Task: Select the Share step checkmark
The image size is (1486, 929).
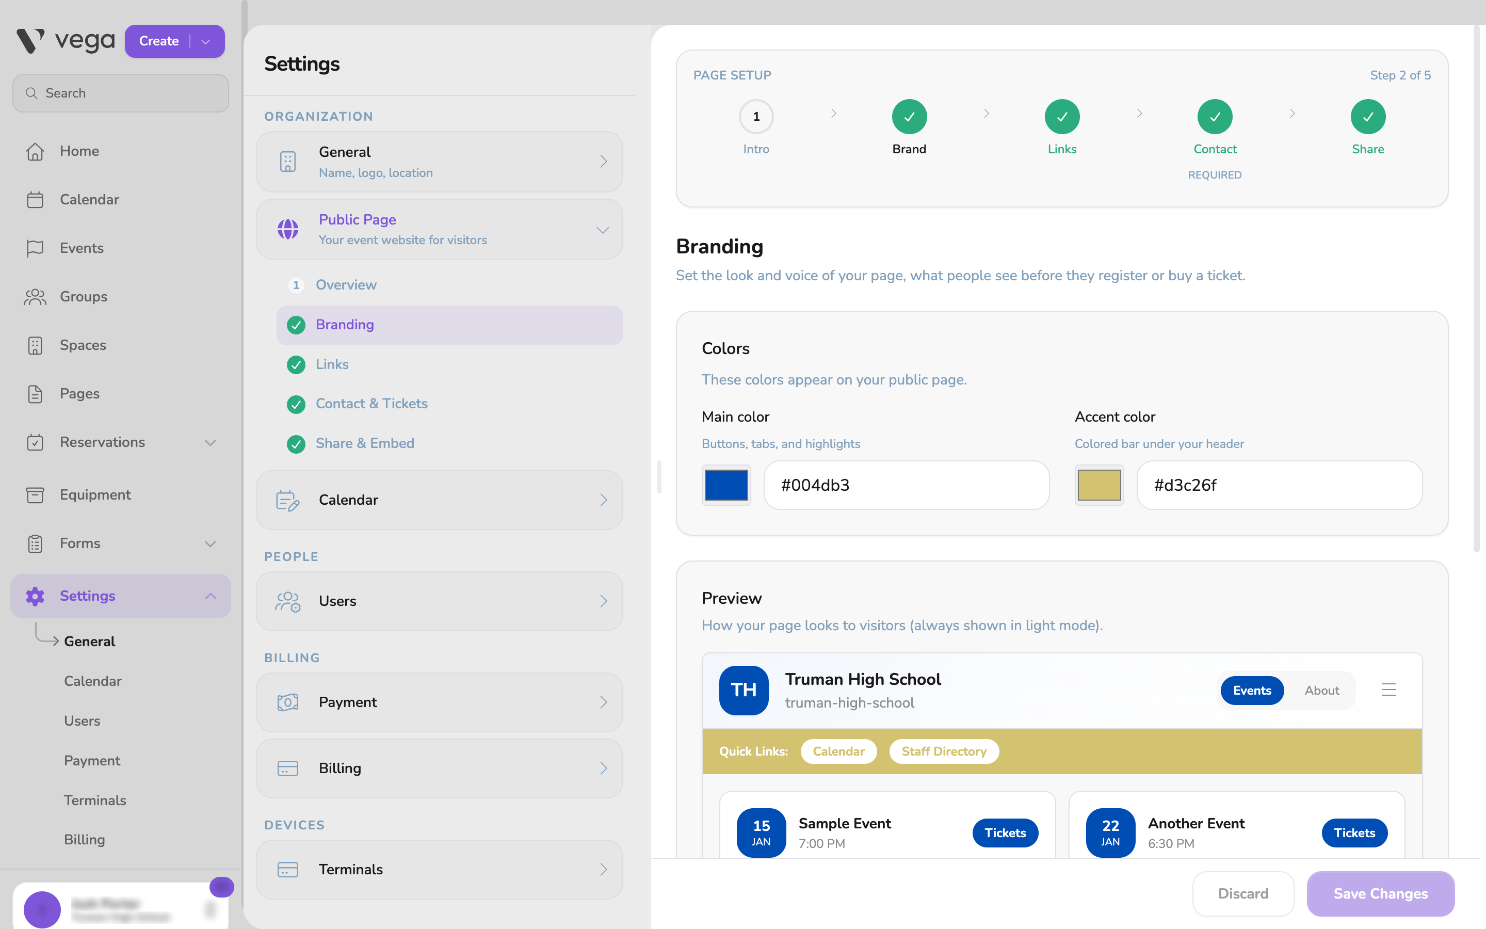Action: [x=1367, y=116]
